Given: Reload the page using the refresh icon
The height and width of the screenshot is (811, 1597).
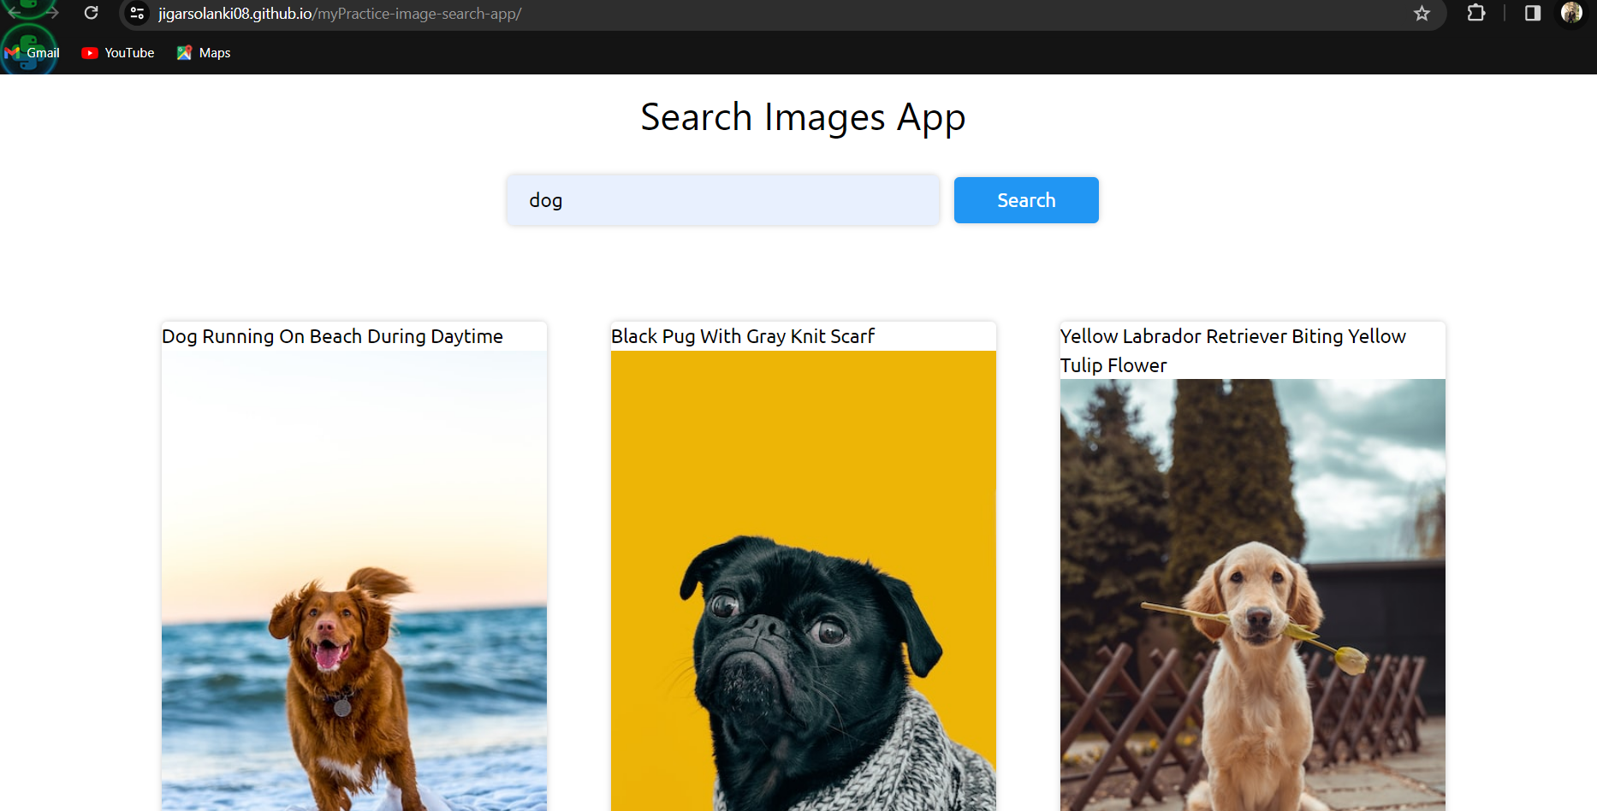Looking at the screenshot, I should [x=91, y=13].
